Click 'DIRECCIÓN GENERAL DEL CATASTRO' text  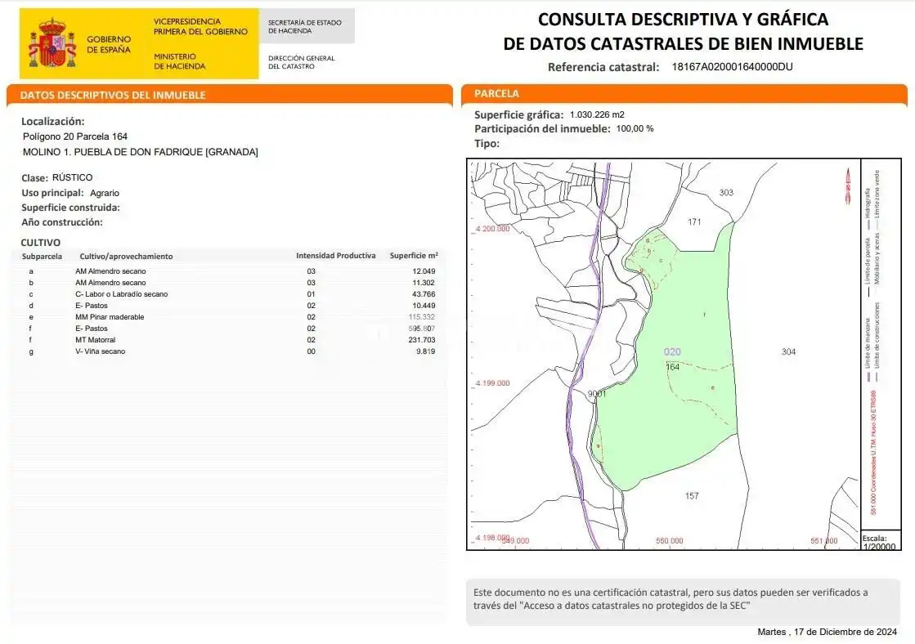(x=301, y=62)
